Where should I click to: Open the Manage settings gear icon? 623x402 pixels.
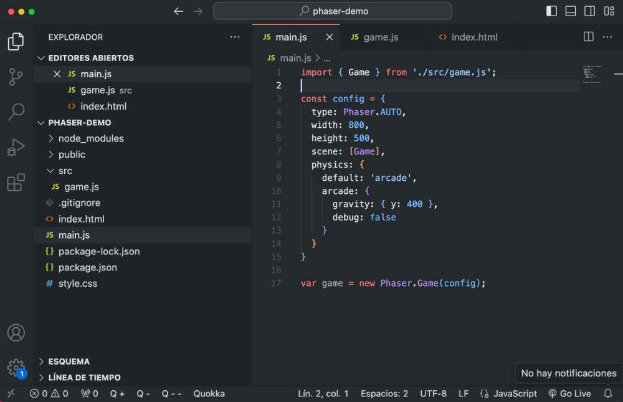[x=16, y=367]
